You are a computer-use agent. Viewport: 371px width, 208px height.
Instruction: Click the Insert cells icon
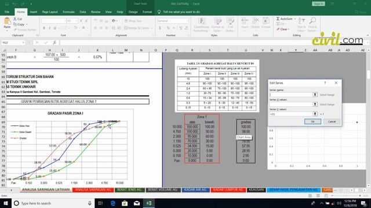click(245, 21)
